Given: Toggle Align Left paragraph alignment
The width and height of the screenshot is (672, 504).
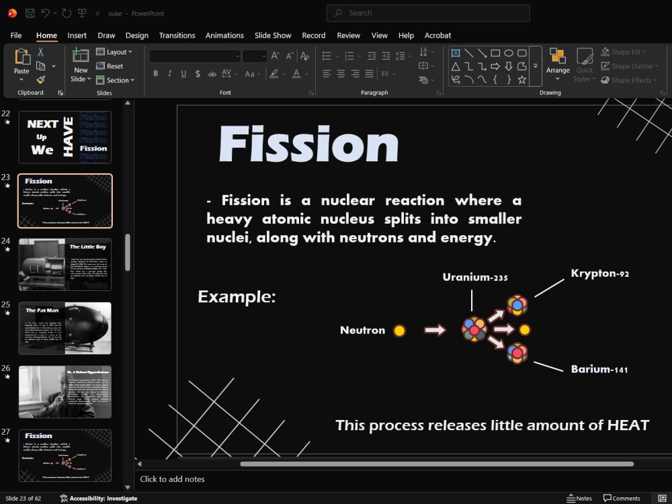Looking at the screenshot, I should click(x=327, y=74).
